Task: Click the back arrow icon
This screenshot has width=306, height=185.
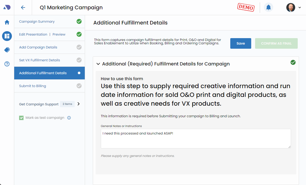Action: (x=23, y=7)
